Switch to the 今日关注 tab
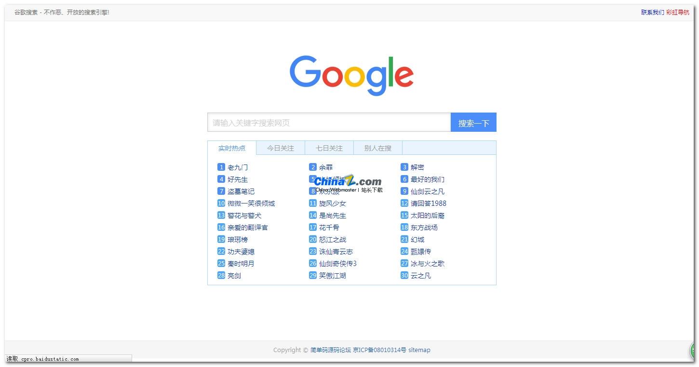The height and width of the screenshot is (367, 699). (281, 148)
